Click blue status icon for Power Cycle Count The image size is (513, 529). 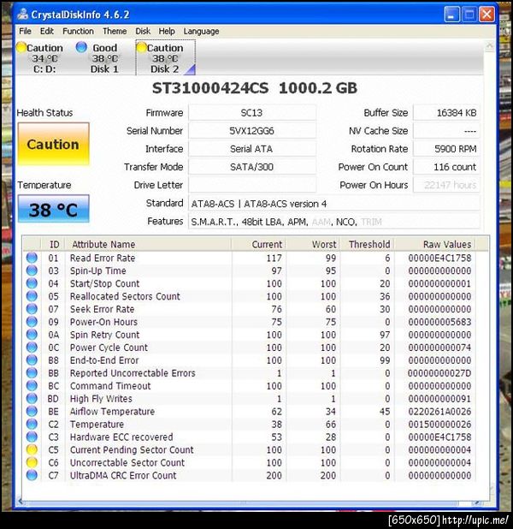[x=32, y=348]
